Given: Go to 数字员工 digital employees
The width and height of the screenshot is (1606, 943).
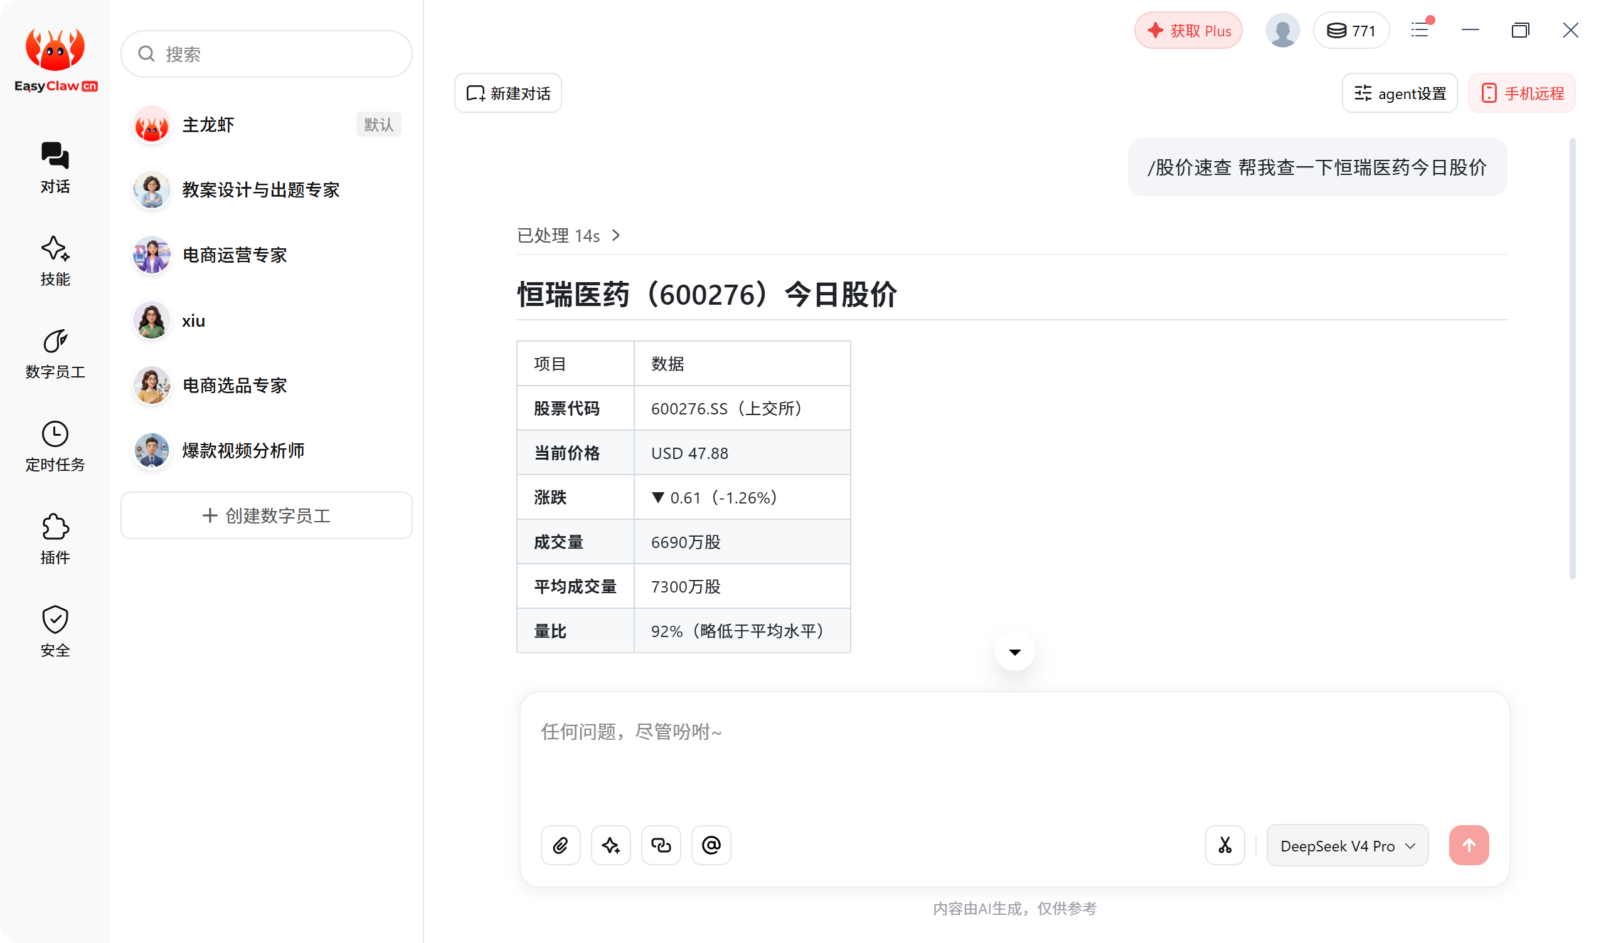Looking at the screenshot, I should point(55,354).
